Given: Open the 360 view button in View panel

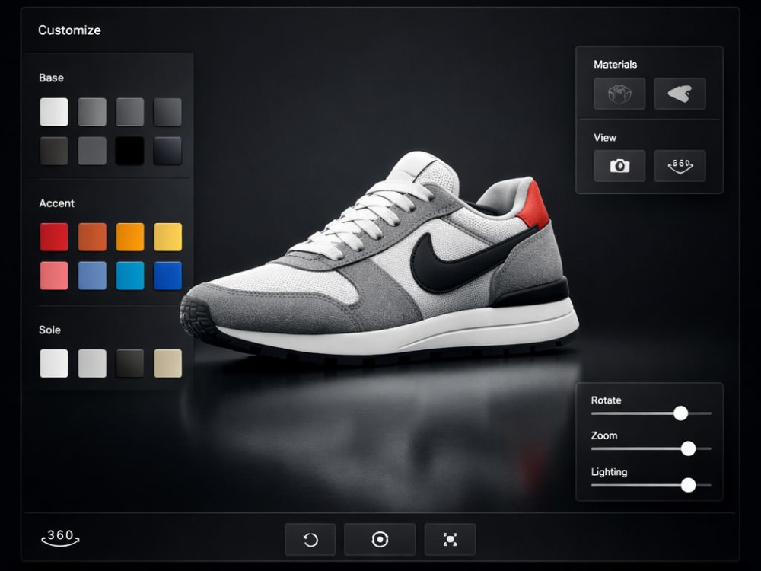Looking at the screenshot, I should coord(680,166).
